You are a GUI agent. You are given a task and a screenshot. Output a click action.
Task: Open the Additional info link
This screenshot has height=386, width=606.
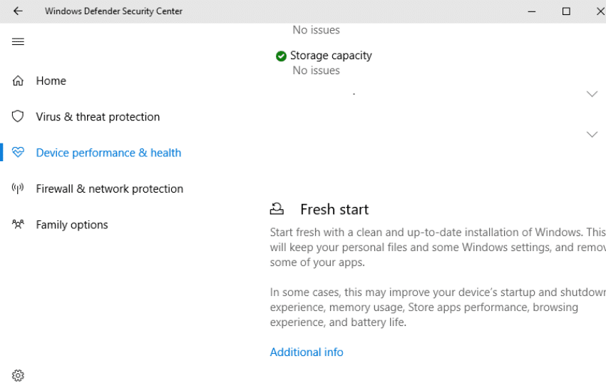tap(307, 352)
